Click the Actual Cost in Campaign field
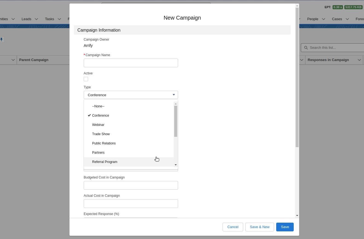364x239 pixels. pos(131,204)
